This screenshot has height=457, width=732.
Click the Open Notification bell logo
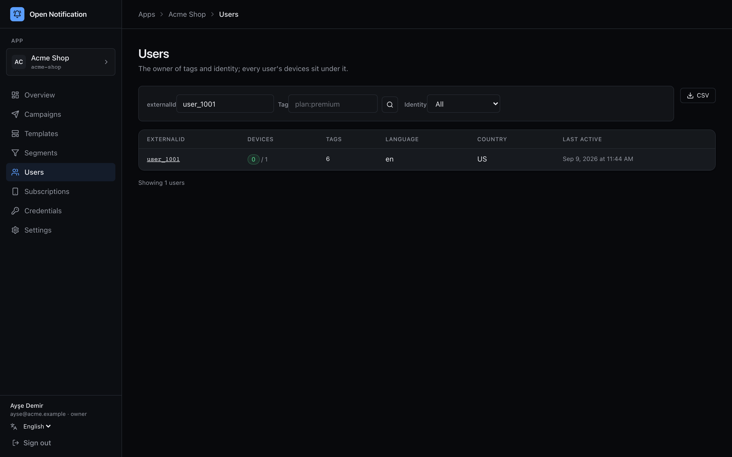pyautogui.click(x=17, y=14)
